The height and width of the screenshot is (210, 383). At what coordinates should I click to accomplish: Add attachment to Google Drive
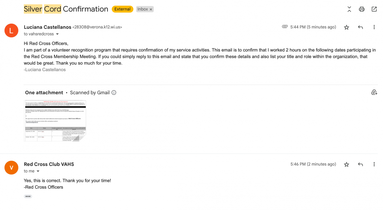(374, 92)
